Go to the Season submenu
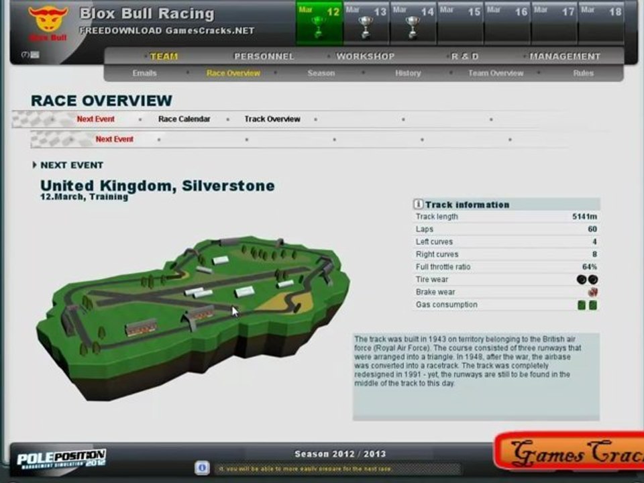The image size is (644, 483). [321, 73]
